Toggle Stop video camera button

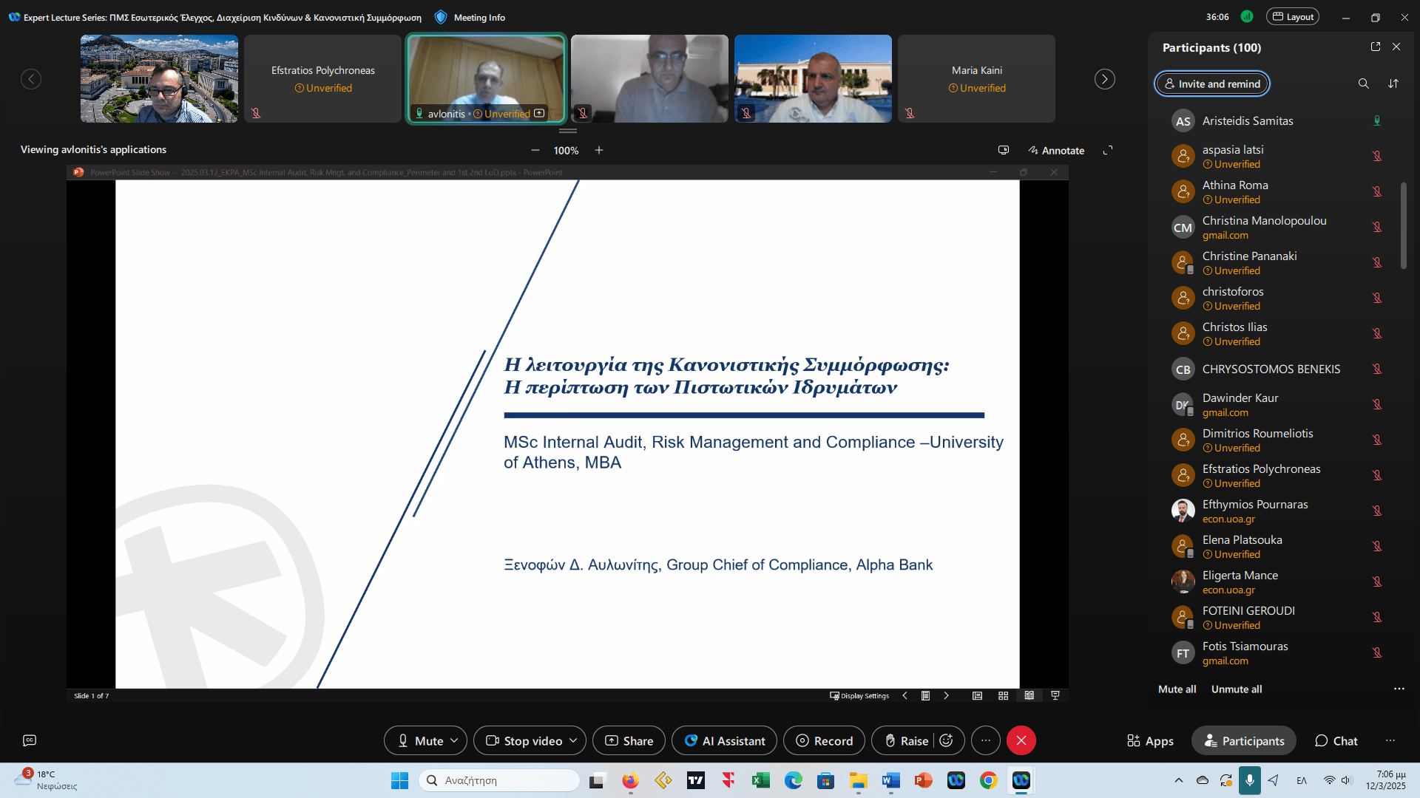pos(524,740)
